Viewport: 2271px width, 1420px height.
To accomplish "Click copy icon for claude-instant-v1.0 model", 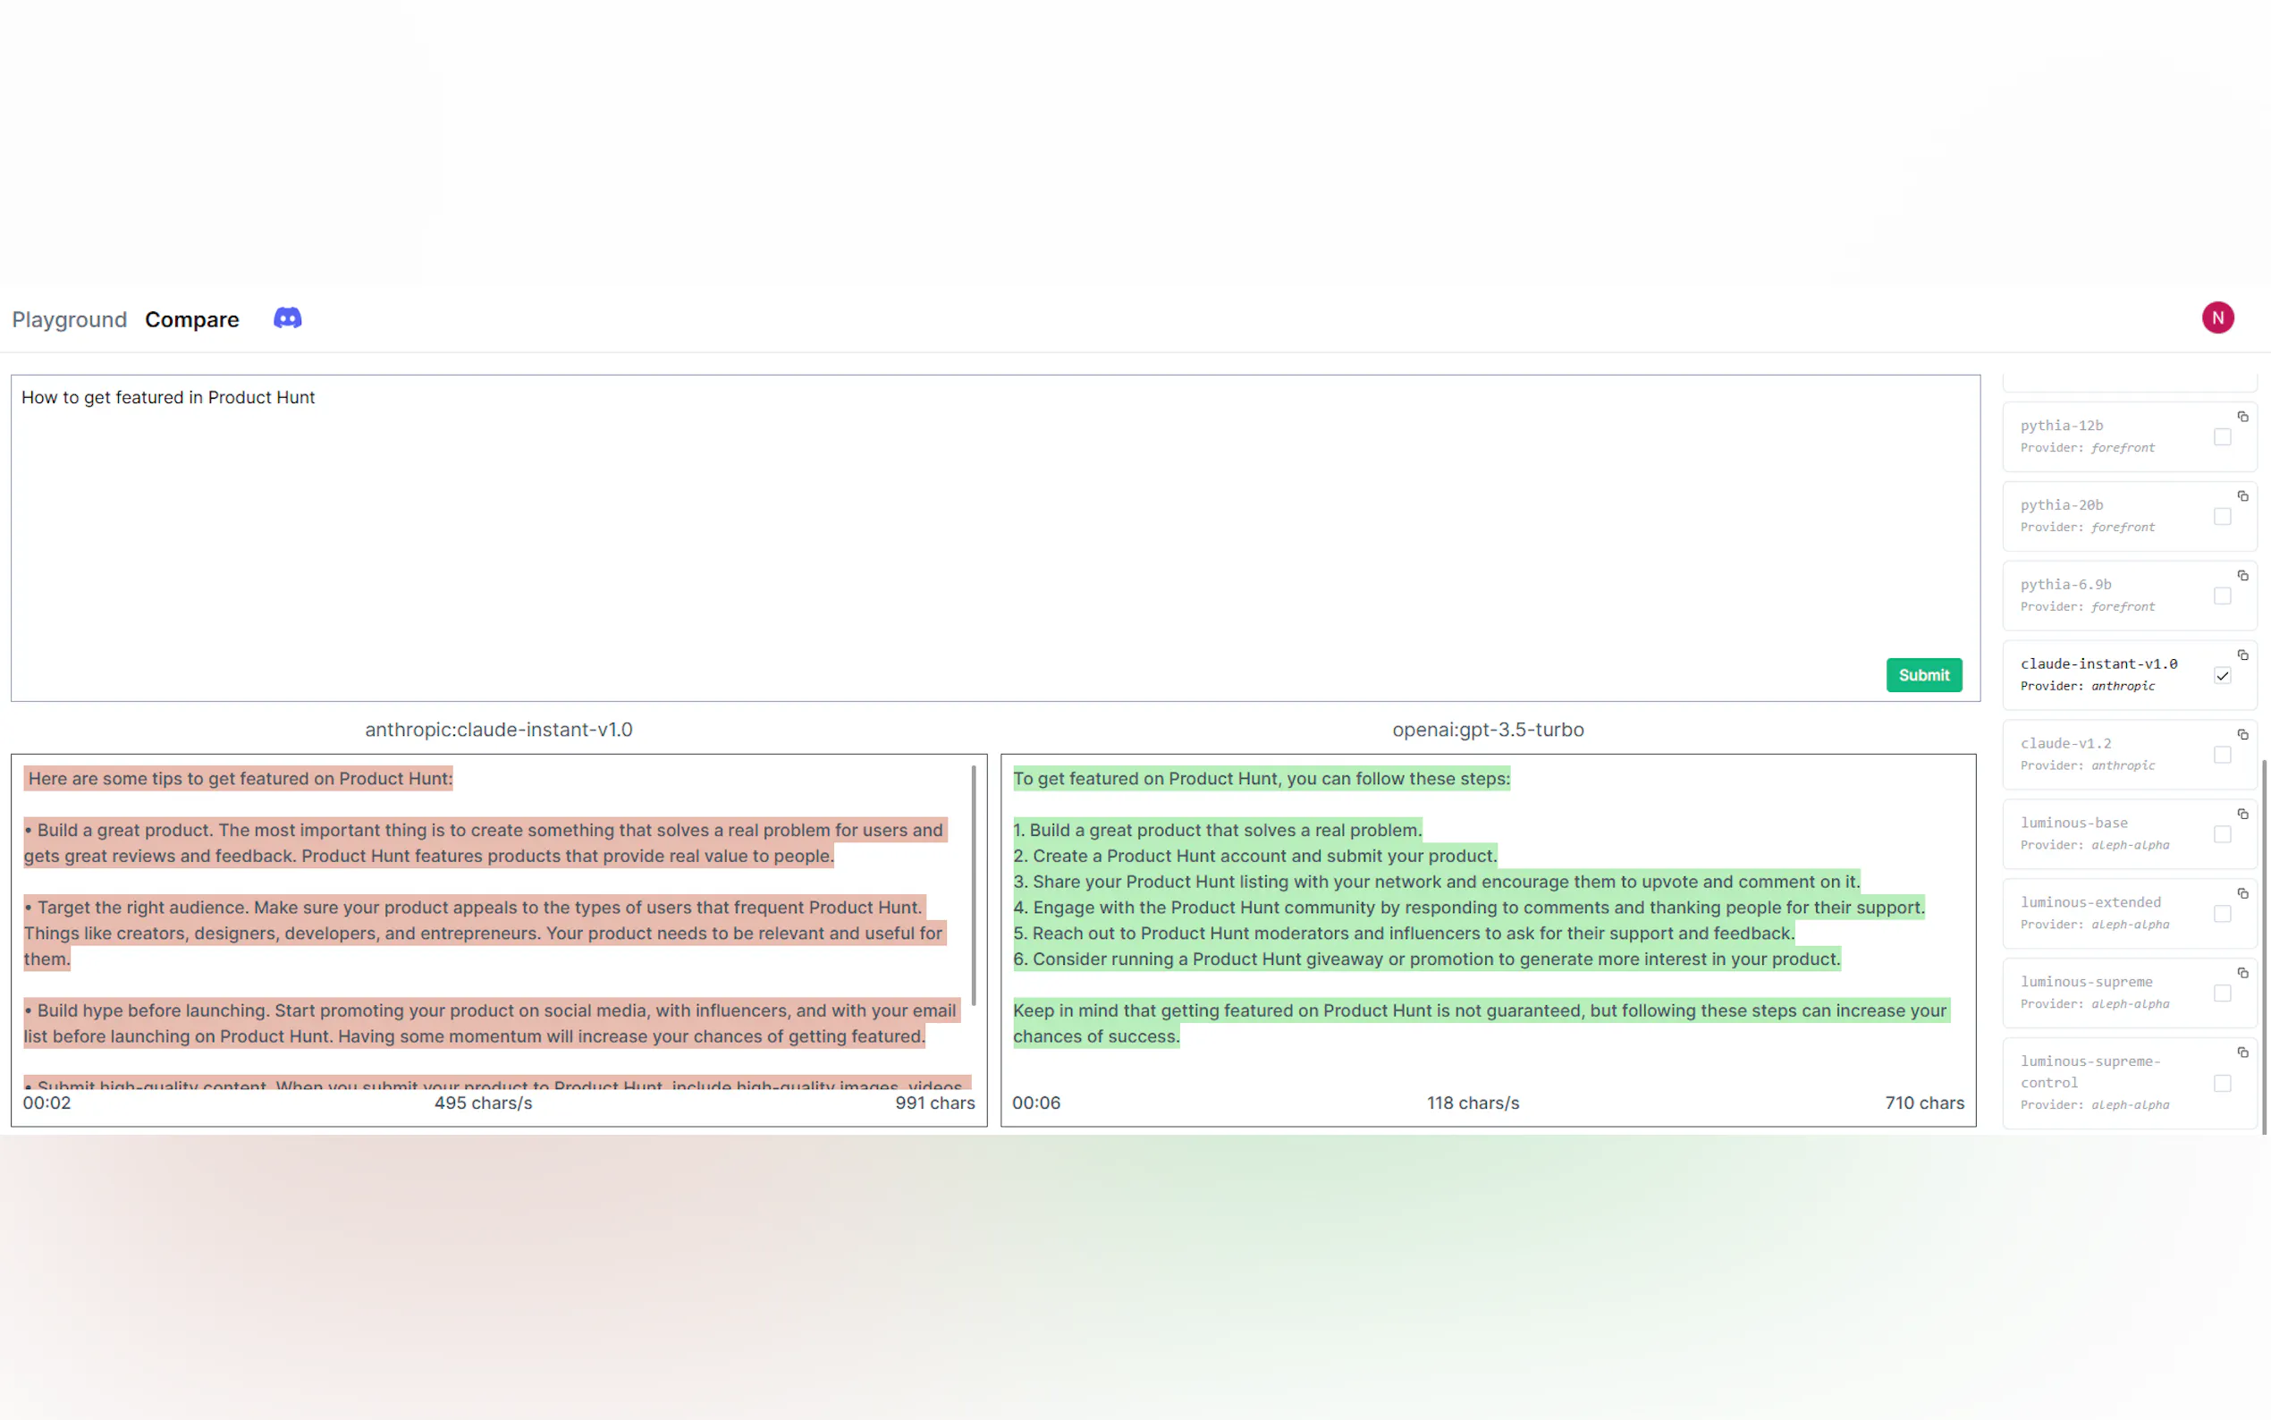I will pos(2241,655).
